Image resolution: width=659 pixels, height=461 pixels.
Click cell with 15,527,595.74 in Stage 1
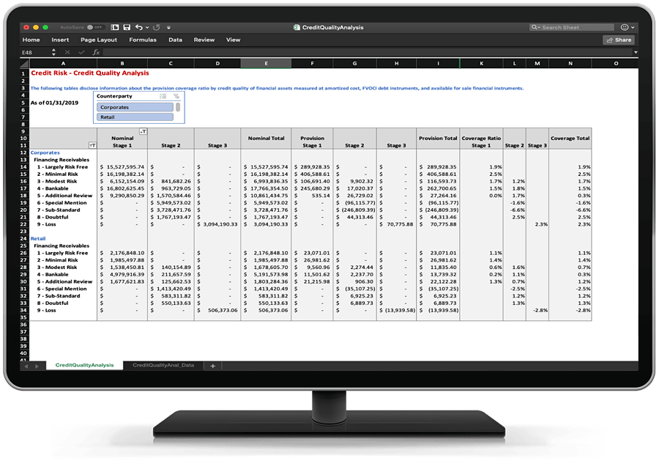pos(122,167)
